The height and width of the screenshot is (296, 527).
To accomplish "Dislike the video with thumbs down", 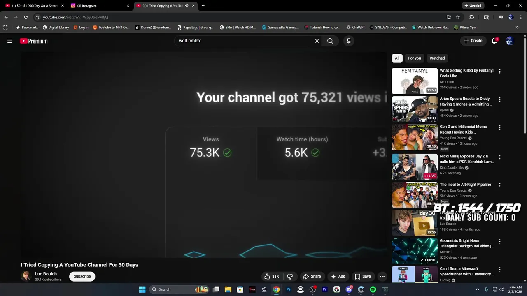I will [290, 276].
